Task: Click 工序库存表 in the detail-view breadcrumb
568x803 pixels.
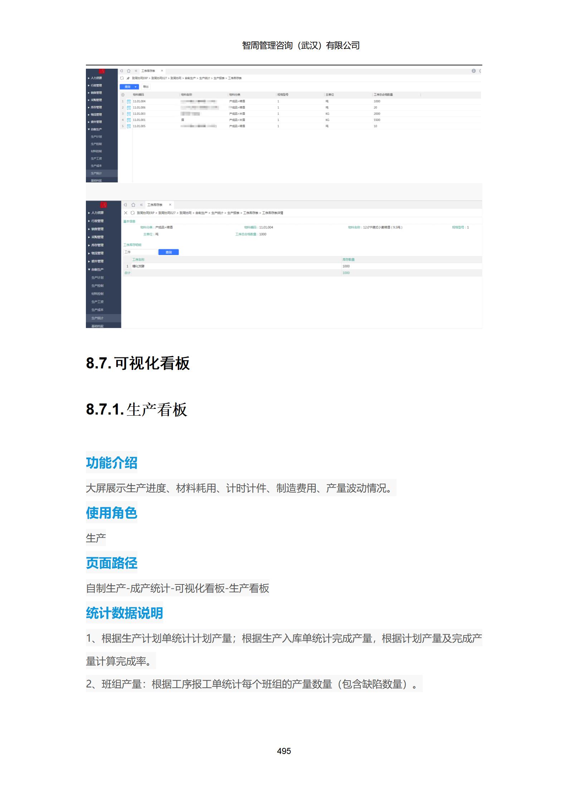Action: tap(251, 213)
